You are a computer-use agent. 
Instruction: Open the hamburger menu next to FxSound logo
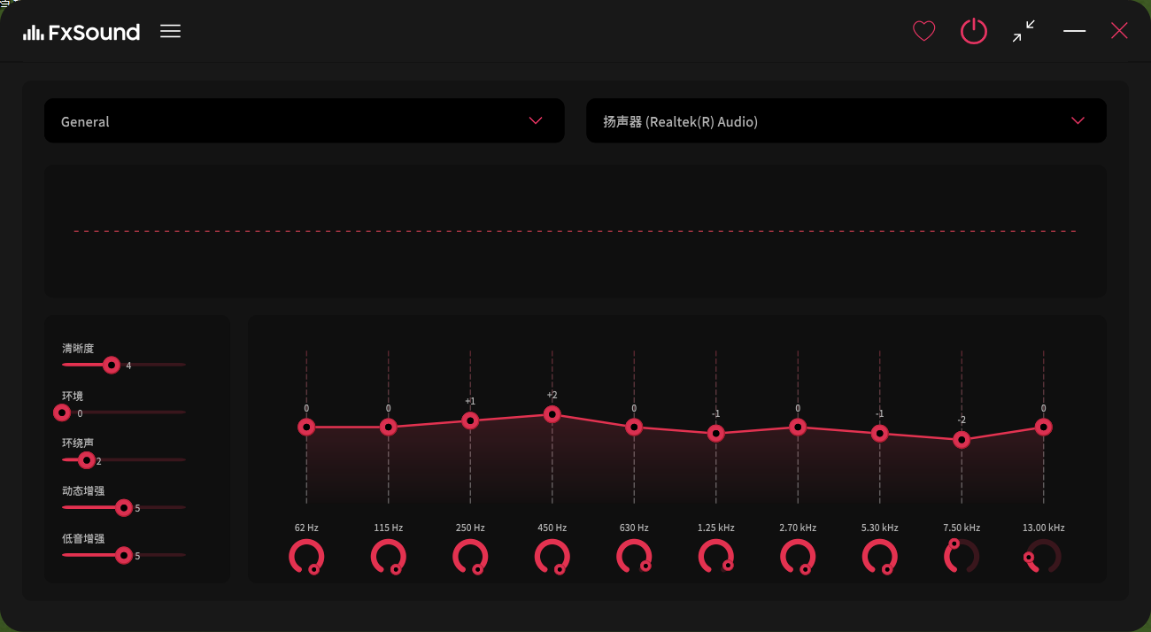click(170, 31)
